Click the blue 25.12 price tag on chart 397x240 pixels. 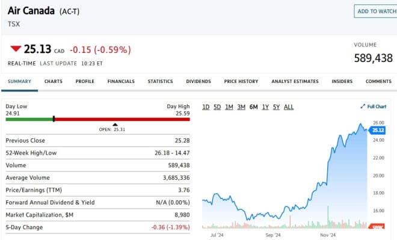[x=377, y=130]
